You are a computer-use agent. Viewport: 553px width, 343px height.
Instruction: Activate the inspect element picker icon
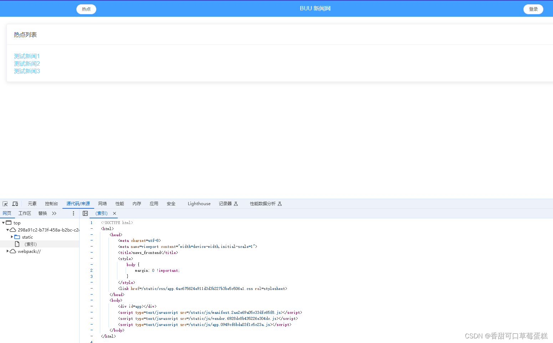[5, 204]
